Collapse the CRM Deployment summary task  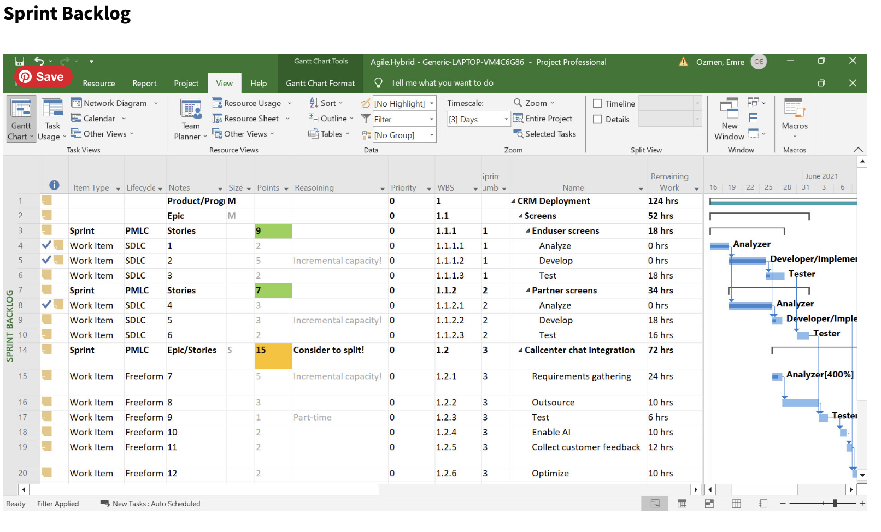[513, 201]
